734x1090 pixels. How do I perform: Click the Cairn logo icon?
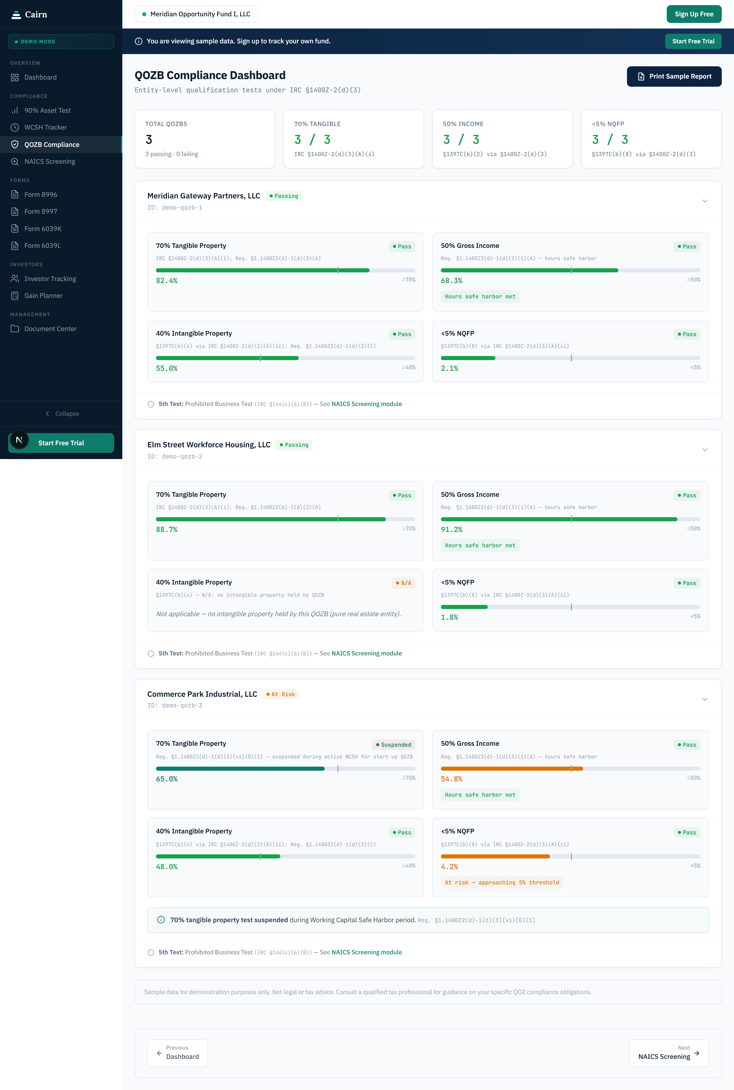pos(16,15)
